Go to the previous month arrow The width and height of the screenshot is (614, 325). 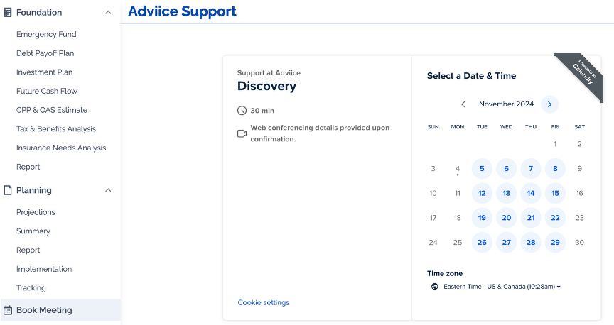click(463, 104)
